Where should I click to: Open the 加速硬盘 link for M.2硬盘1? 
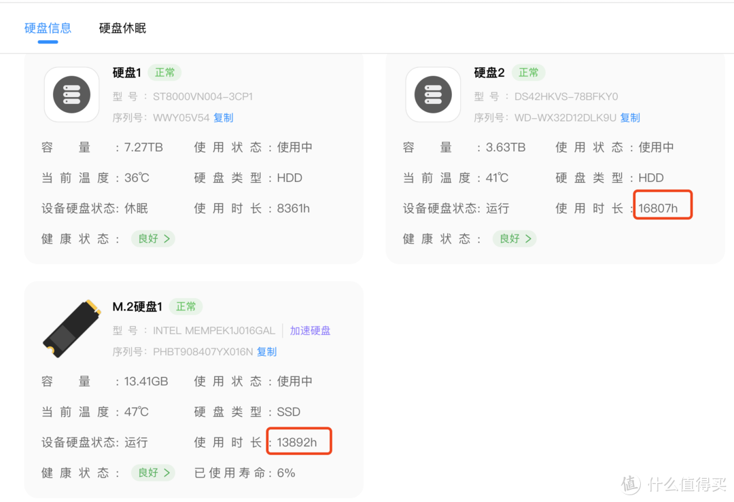[x=310, y=330]
